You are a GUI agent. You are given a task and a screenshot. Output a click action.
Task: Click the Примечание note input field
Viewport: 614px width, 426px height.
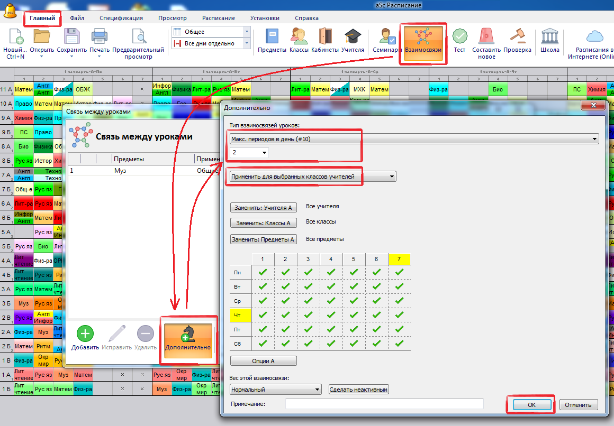(x=384, y=404)
